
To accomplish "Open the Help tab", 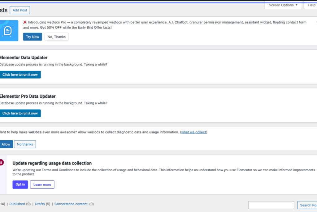I will (x=310, y=5).
